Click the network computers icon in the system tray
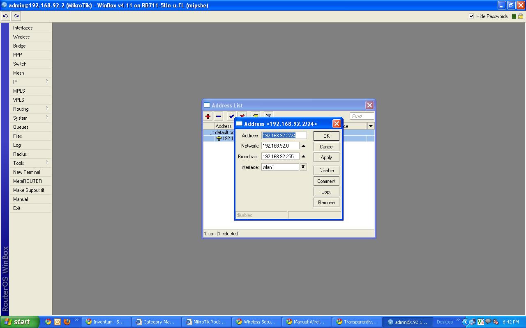Image resolution: width=526 pixels, height=328 pixels. tap(473, 322)
